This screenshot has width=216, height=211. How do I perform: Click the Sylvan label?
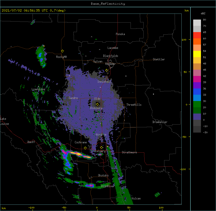click(x=98, y=61)
